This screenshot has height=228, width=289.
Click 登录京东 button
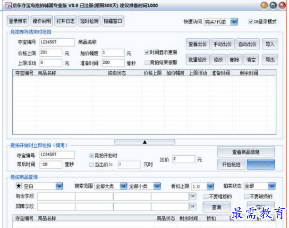pos(18,21)
